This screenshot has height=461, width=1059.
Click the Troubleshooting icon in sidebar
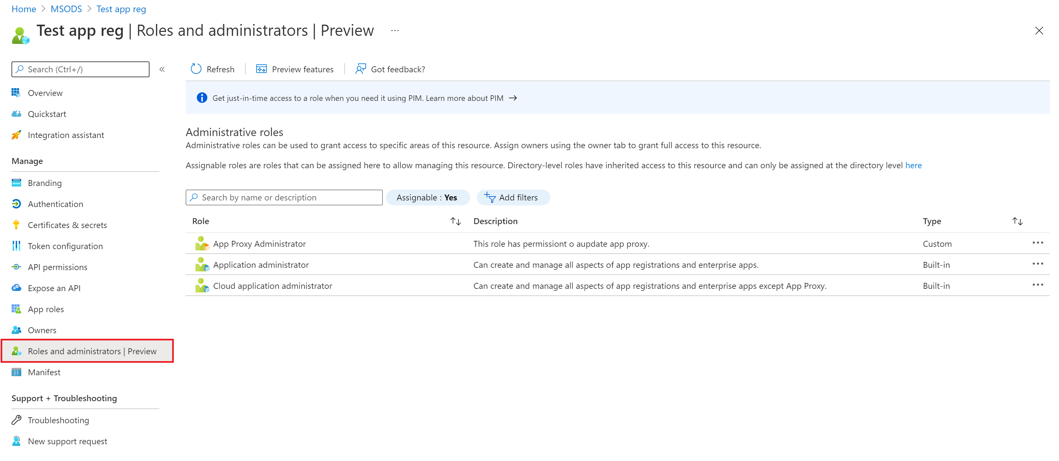coord(16,419)
